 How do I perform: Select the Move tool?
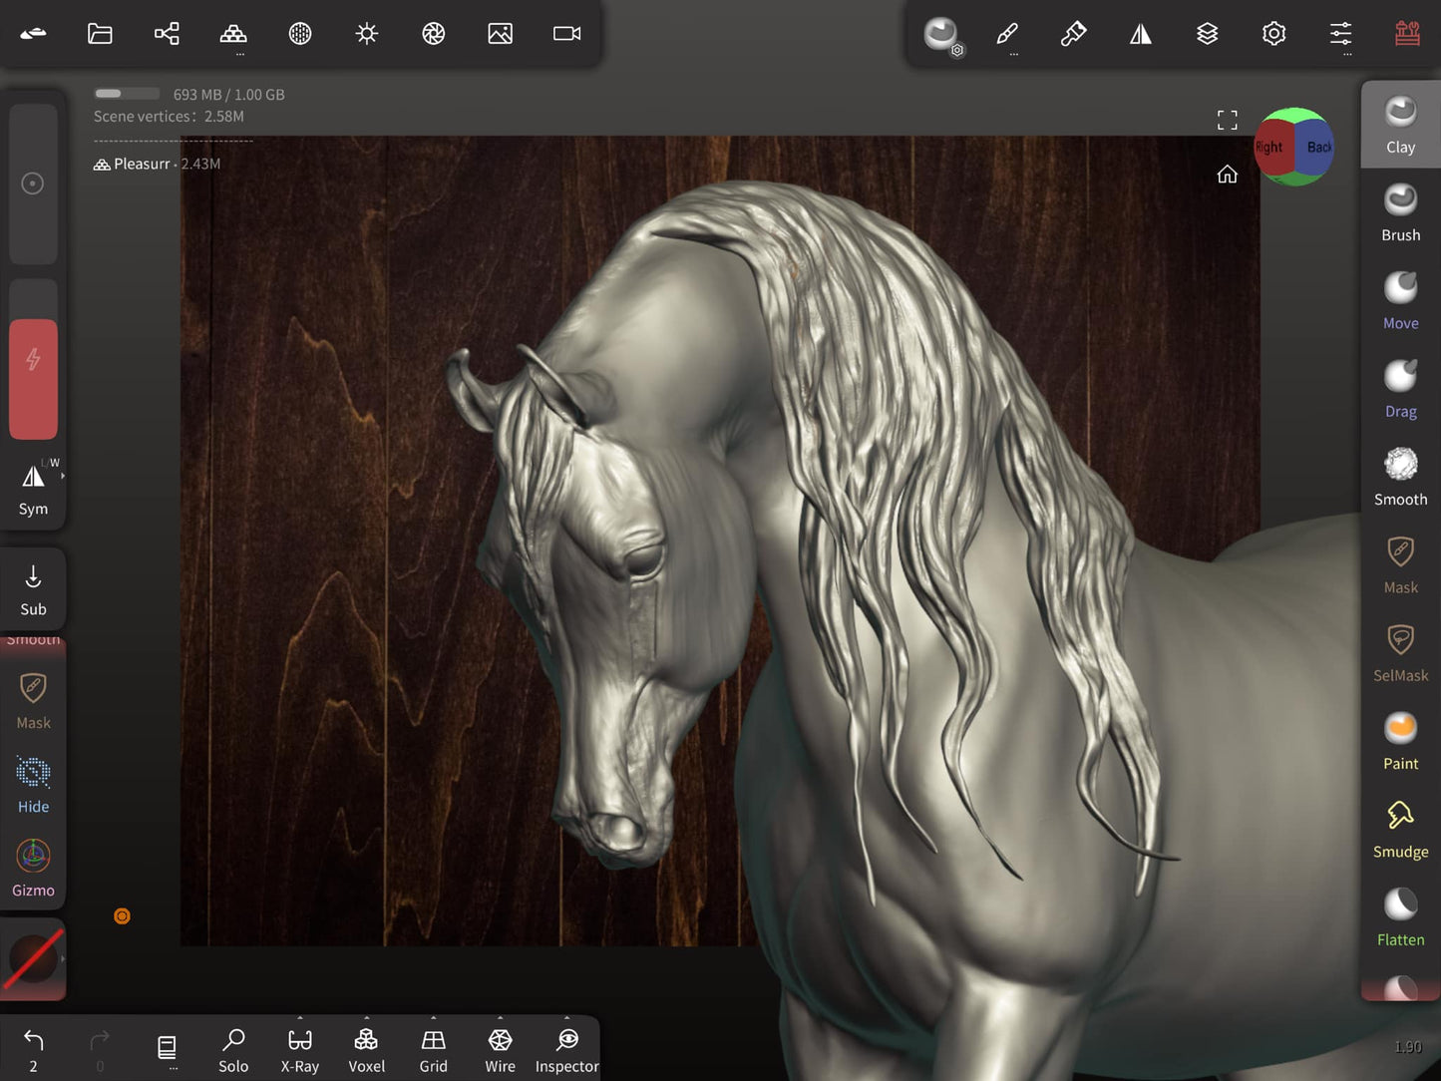click(x=1401, y=301)
